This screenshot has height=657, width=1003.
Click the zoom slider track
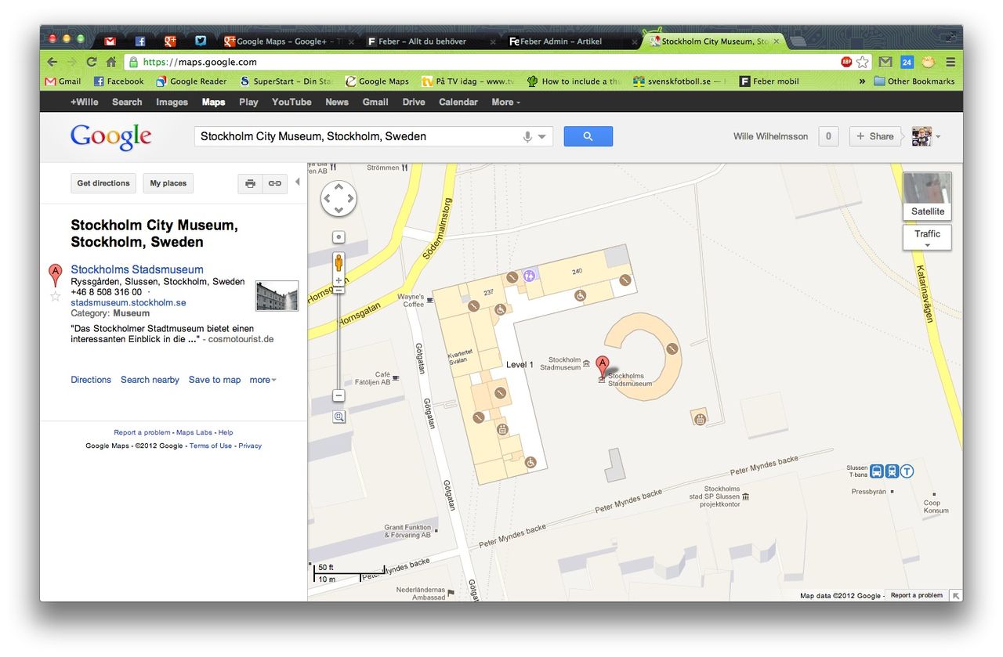(339, 341)
